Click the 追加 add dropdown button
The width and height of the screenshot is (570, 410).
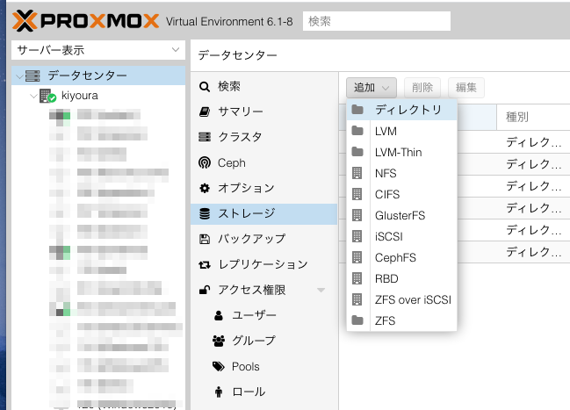(x=372, y=88)
